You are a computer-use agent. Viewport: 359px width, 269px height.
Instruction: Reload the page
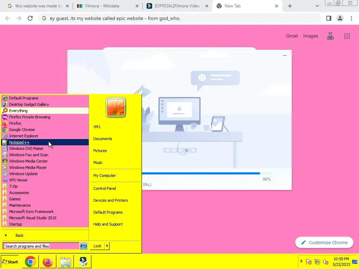[x=30, y=18]
